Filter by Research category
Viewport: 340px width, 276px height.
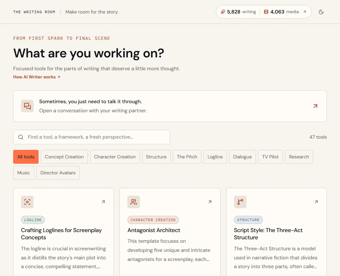(x=299, y=157)
